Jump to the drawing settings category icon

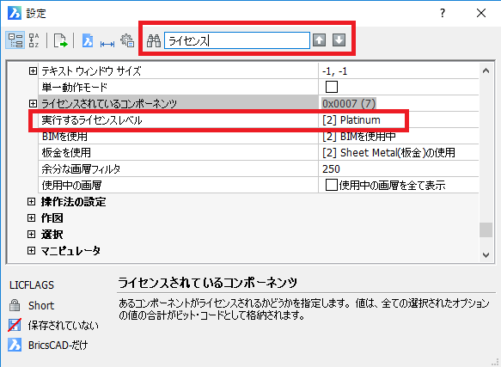pos(88,40)
